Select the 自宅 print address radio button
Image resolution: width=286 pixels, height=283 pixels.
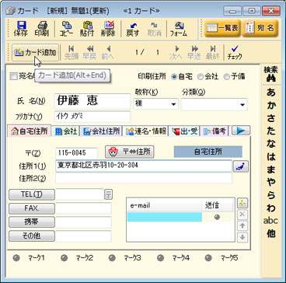pos(174,77)
